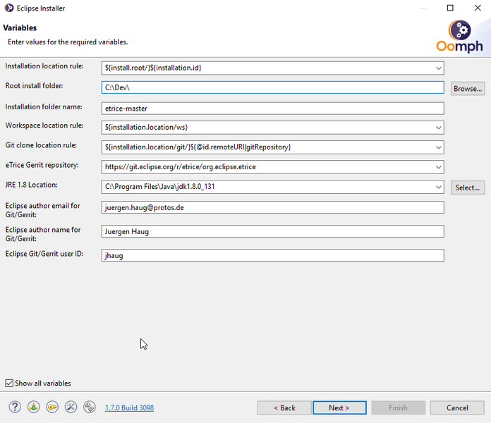This screenshot has width=491, height=423.
Task: Proceed with the Next > button
Action: [339, 407]
